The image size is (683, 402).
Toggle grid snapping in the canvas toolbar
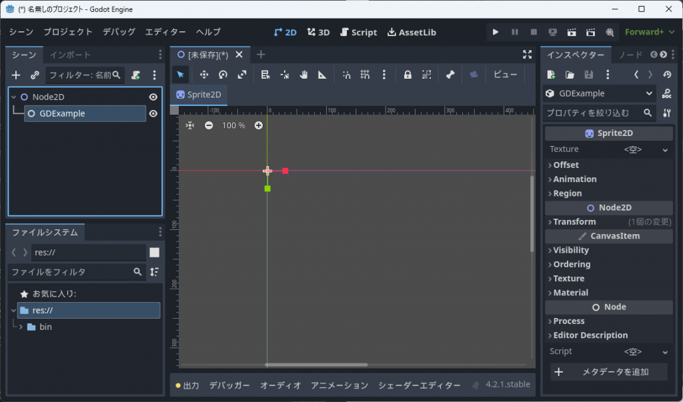coord(365,75)
